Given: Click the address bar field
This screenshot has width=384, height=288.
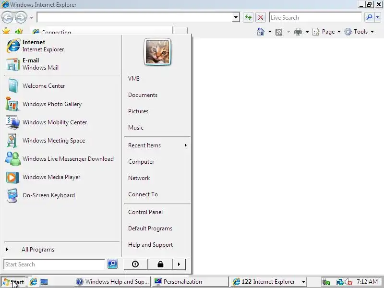Looking at the screenshot, I should (134, 17).
